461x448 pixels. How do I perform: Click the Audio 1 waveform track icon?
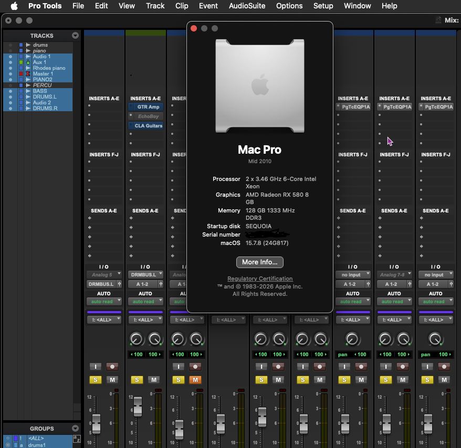[x=28, y=57]
